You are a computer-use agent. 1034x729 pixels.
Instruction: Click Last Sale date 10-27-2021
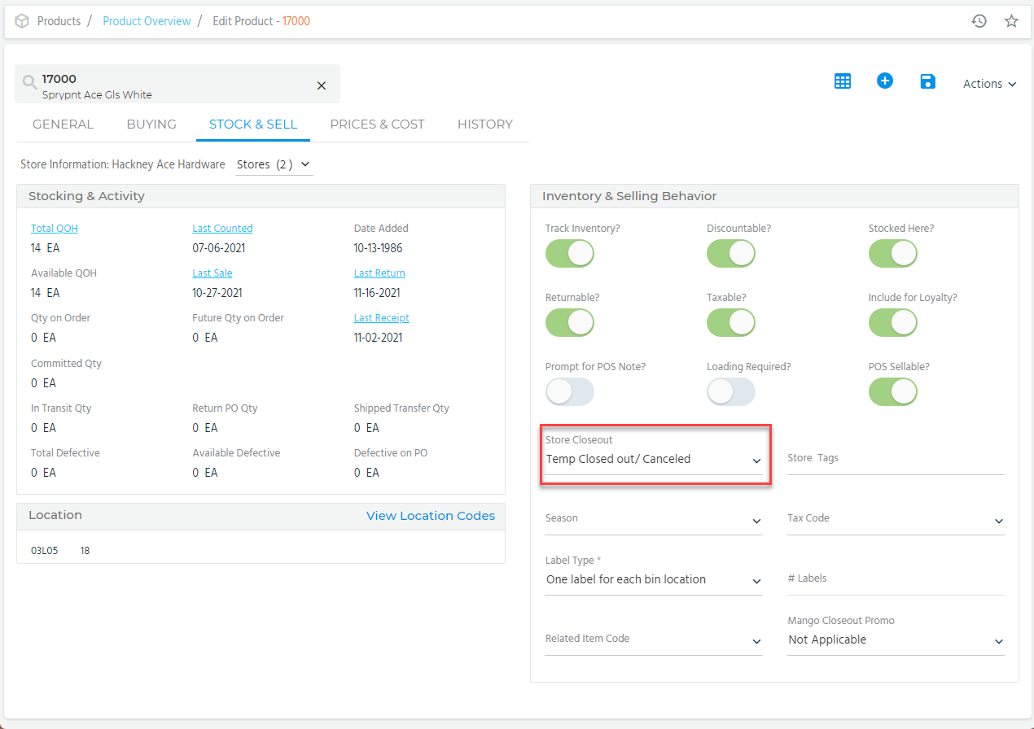point(217,293)
